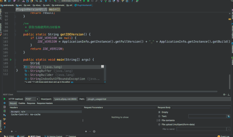Add a new header with plus icon

point(11,131)
